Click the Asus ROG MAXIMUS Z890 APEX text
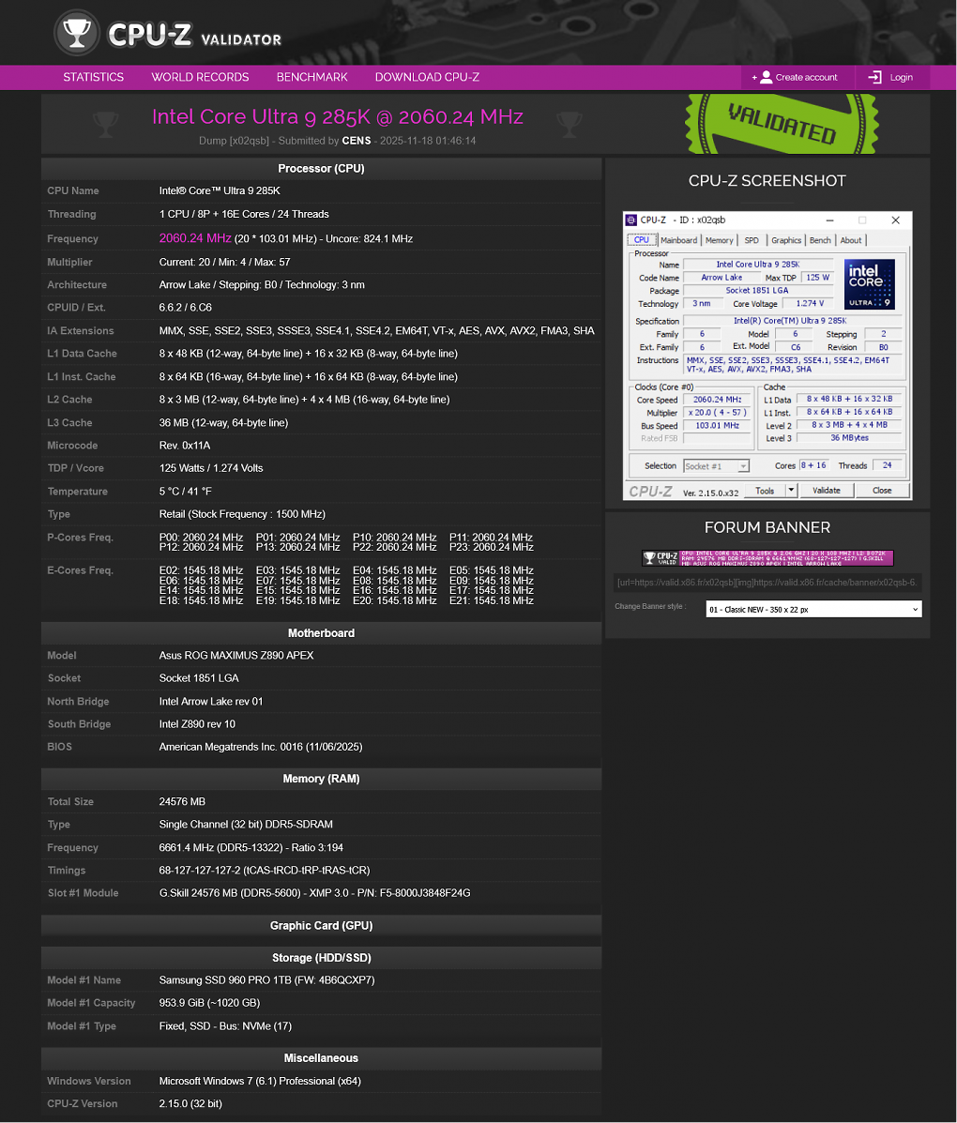This screenshot has height=1123, width=957. point(236,656)
